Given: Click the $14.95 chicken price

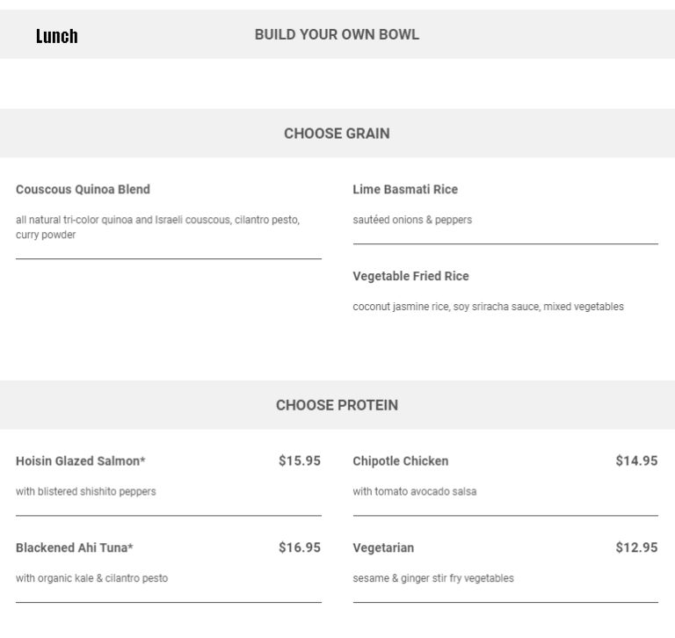Looking at the screenshot, I should (636, 460).
